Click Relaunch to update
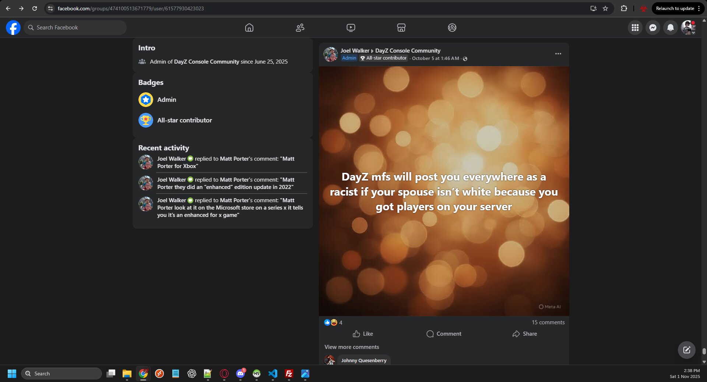Screen dimensions: 707x382 coord(675,8)
